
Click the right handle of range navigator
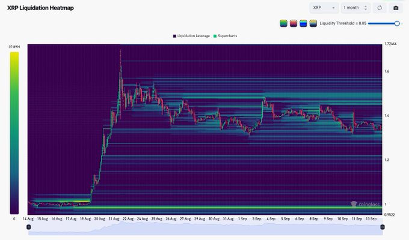pyautogui.click(x=383, y=227)
